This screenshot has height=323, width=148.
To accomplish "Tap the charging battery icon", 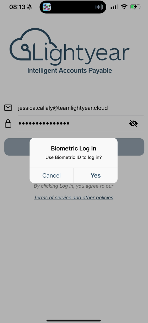I will coord(136,7).
